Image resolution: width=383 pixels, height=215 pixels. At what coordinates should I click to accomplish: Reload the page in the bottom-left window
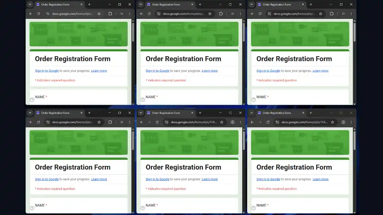(x=39, y=122)
